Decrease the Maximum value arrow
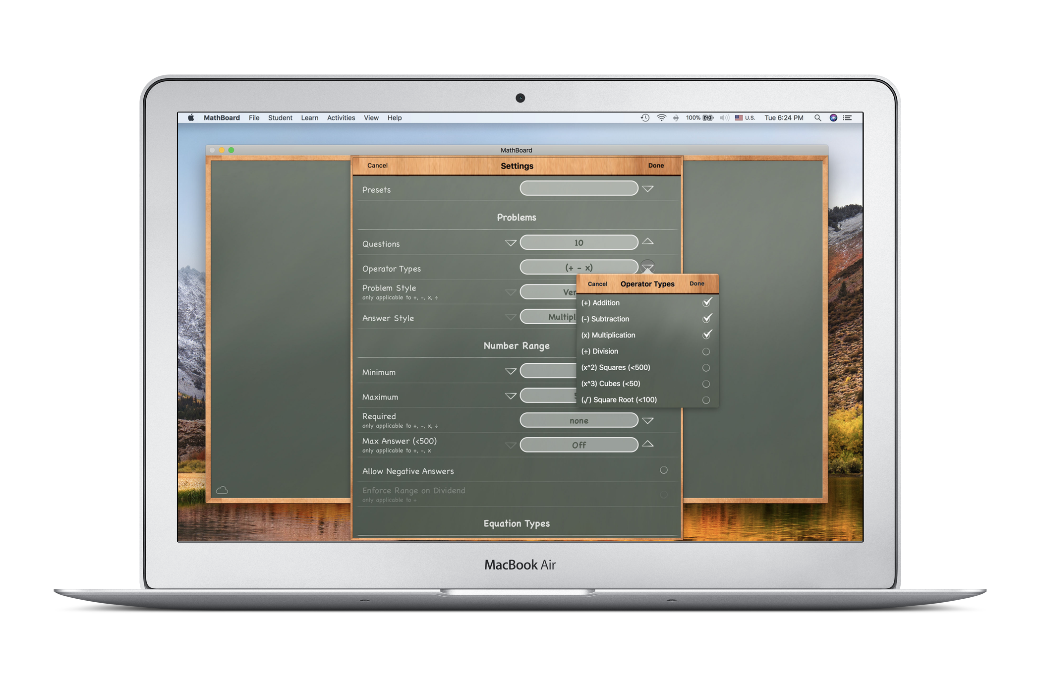The image size is (1041, 684). [x=511, y=396]
